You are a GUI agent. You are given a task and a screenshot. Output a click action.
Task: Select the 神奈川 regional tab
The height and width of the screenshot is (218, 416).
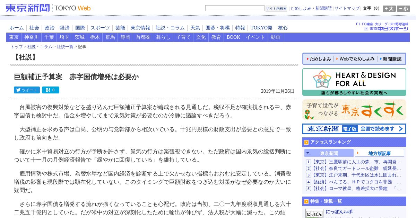(32, 37)
